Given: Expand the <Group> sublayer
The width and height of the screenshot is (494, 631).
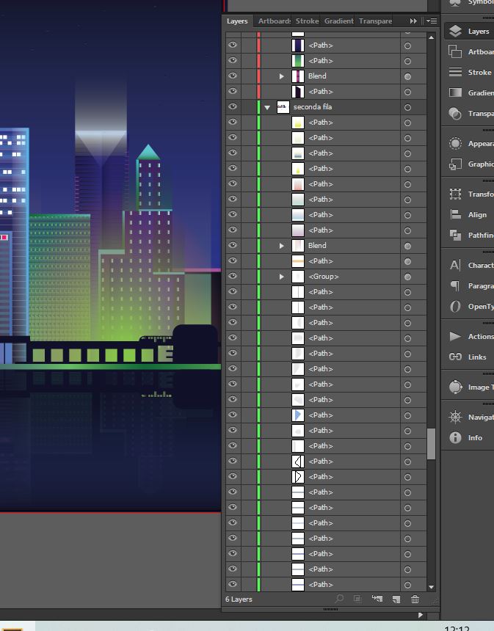Looking at the screenshot, I should click(x=282, y=277).
